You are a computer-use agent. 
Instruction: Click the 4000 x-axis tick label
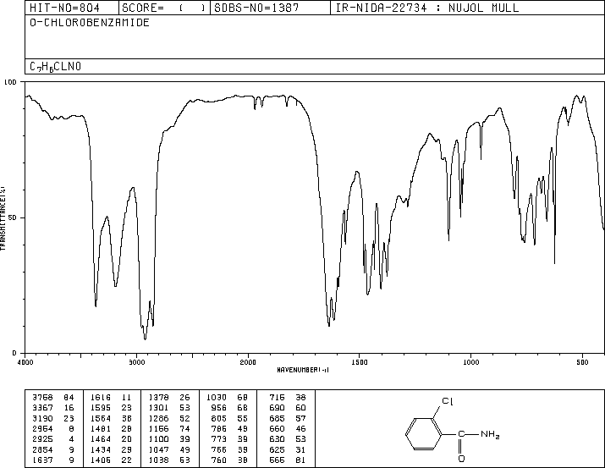25,362
